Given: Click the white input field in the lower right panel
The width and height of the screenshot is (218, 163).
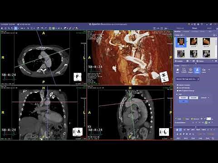Looking at the screenshot, I should tap(208, 119).
